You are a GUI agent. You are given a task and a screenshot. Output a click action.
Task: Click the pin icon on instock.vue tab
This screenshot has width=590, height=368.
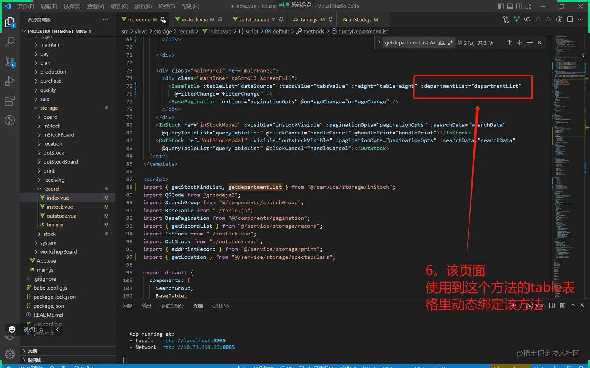point(220,19)
